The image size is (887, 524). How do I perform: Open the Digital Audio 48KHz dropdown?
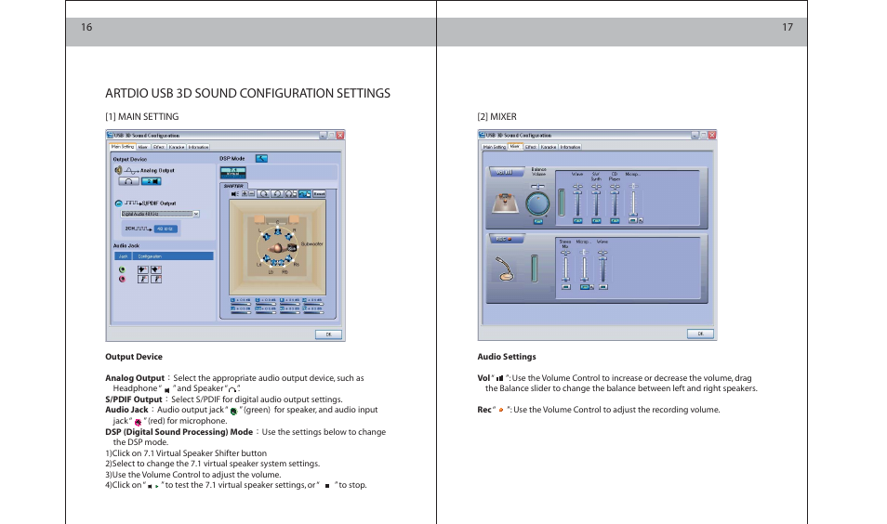click(160, 215)
